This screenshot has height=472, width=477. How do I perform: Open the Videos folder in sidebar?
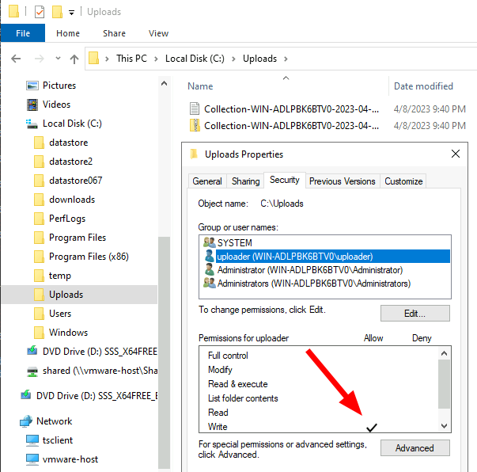click(56, 105)
